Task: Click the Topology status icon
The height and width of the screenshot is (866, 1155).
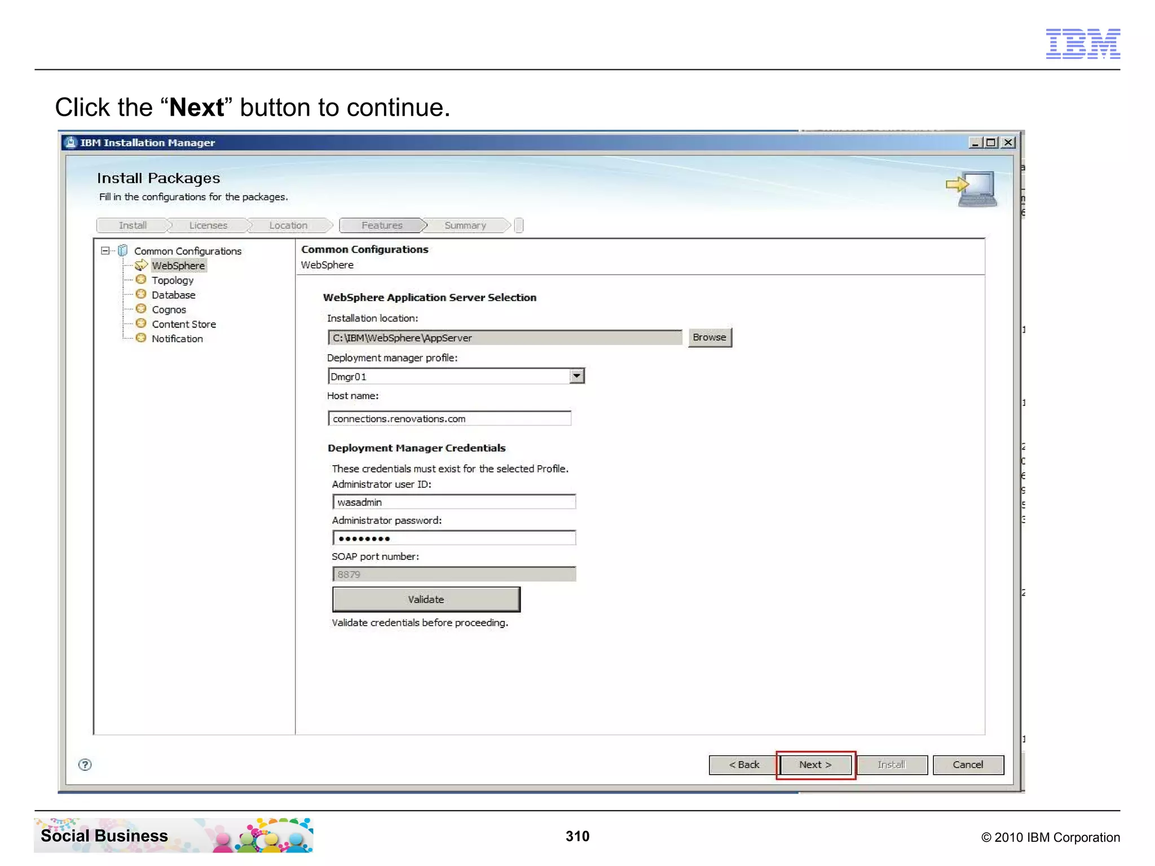Action: click(141, 280)
